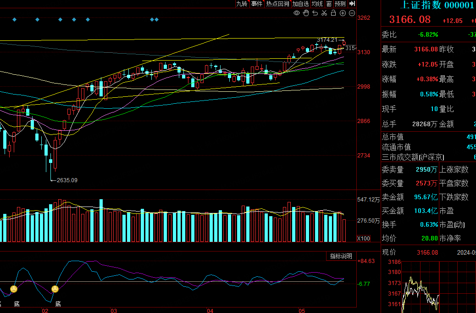476x313 pixels.
Task: Select the hand pan tool
Action: point(306,13)
